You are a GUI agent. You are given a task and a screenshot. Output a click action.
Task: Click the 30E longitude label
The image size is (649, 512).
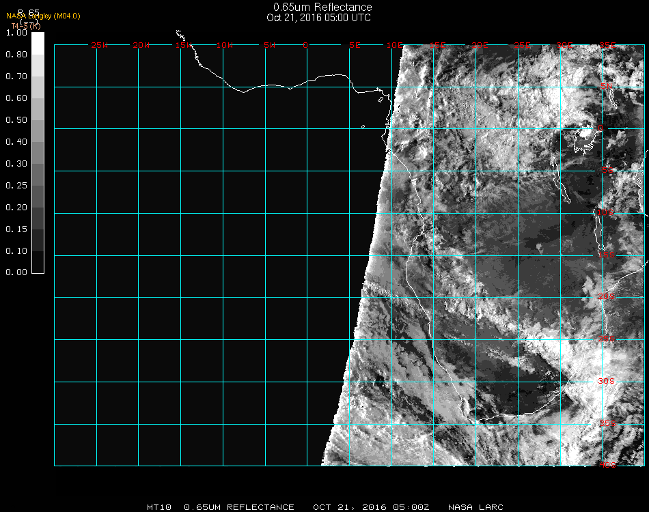(564, 45)
